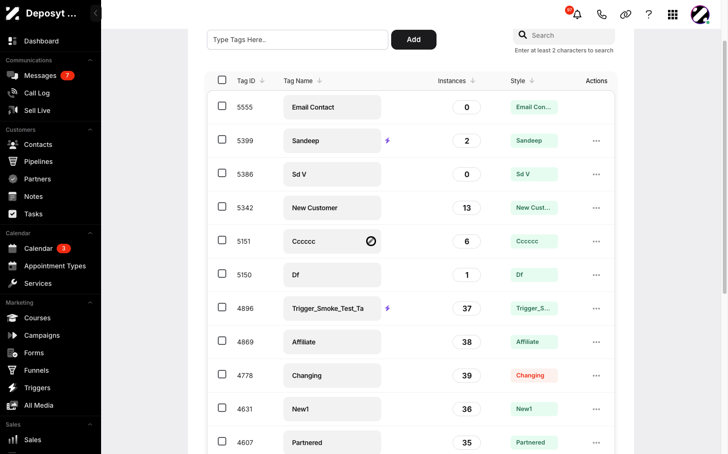The width and height of the screenshot is (728, 454).
Task: Click the green Affiliate style swatch
Action: click(534, 342)
